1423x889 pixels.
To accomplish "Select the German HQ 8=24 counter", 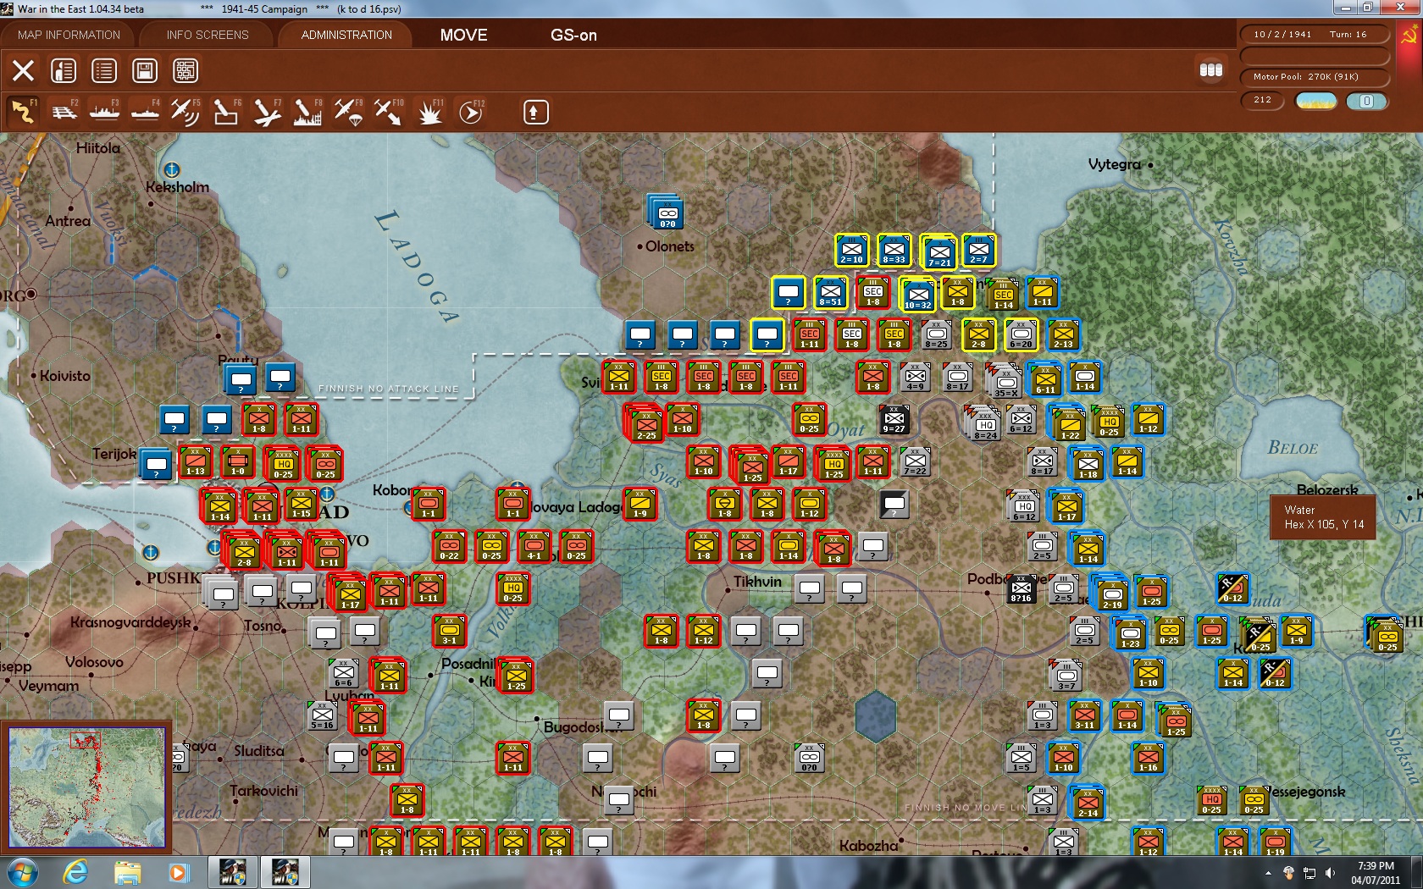I will point(983,422).
